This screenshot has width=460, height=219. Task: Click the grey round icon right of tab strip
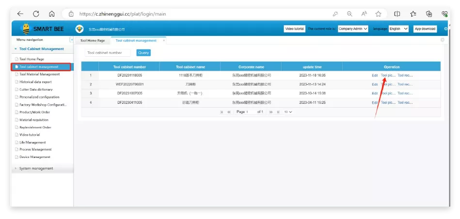pyautogui.click(x=443, y=40)
